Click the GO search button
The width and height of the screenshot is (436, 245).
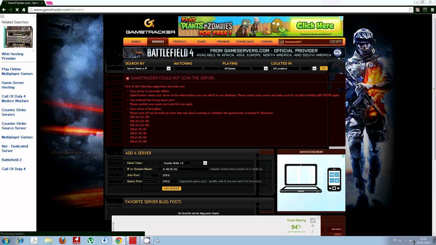pyautogui.click(x=324, y=68)
